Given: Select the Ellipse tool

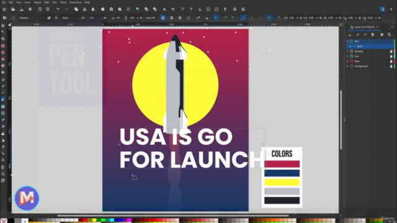Looking at the screenshot, I should [x=2, y=53].
